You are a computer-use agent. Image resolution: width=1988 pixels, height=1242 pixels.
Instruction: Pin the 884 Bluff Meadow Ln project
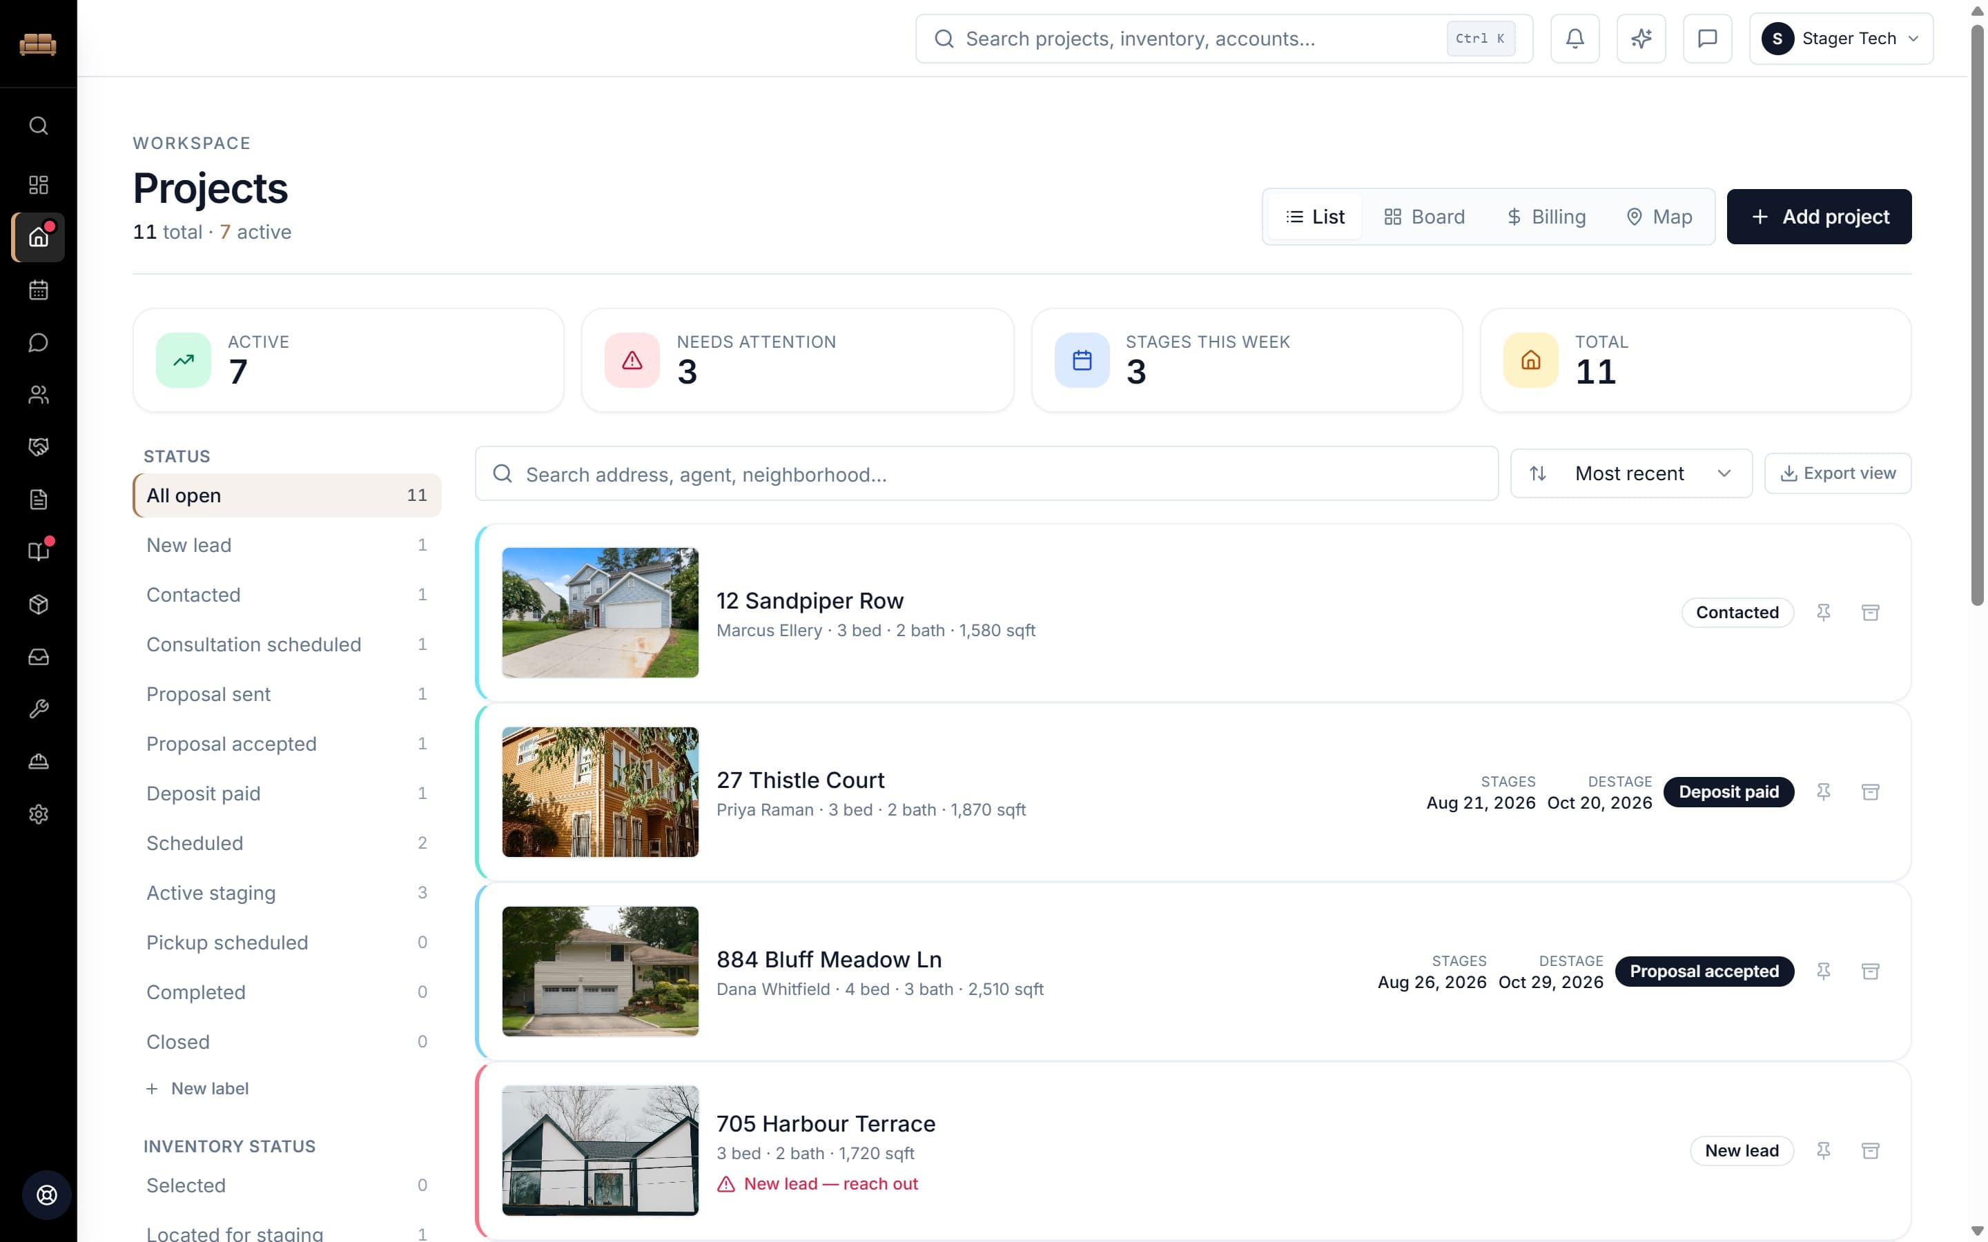(1823, 972)
